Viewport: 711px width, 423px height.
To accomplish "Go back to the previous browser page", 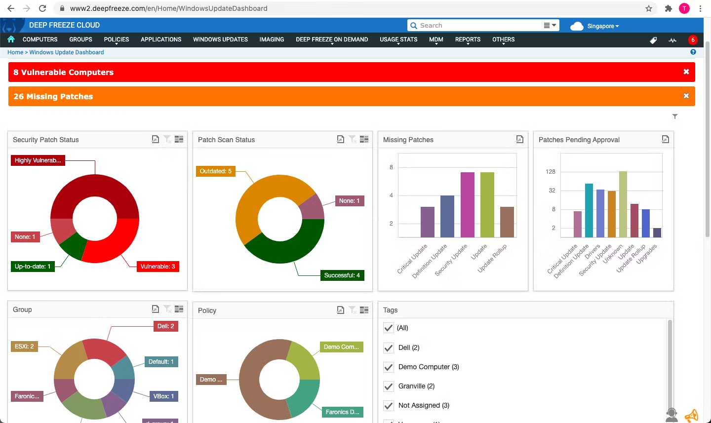I will tap(11, 8).
